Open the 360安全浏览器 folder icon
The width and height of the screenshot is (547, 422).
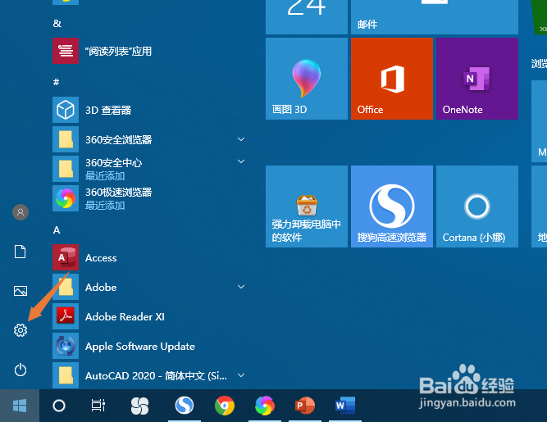[66, 139]
